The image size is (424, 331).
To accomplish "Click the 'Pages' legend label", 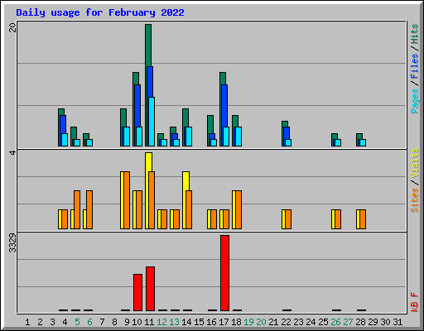I will pyautogui.click(x=414, y=101).
